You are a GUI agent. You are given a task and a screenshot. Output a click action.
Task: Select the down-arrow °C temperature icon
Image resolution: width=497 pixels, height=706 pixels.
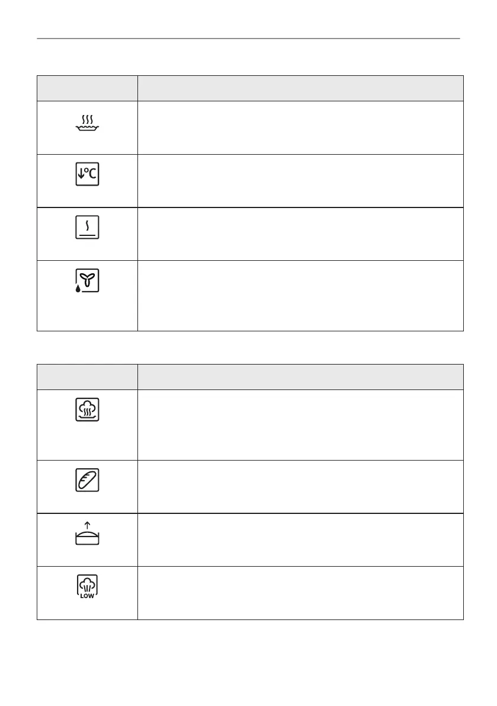pyautogui.click(x=87, y=174)
